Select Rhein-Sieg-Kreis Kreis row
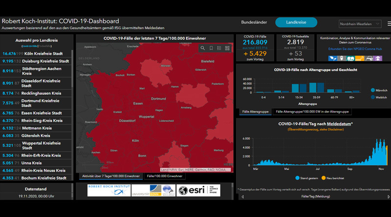 (36, 121)
